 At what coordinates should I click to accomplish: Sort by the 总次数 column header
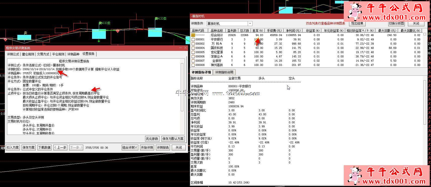coord(244,31)
